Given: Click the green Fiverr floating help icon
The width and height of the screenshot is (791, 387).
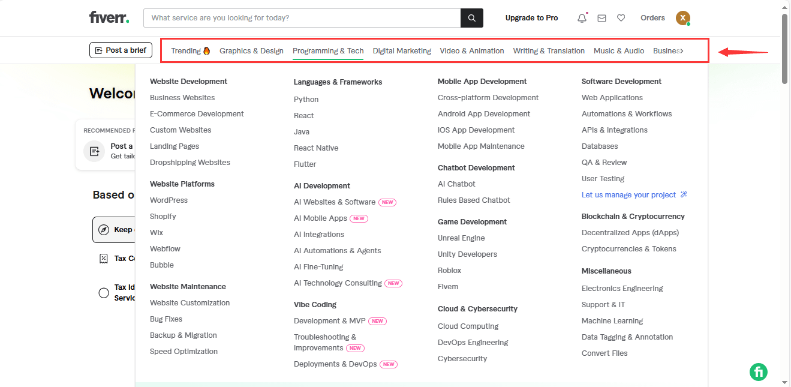Looking at the screenshot, I should (759, 371).
